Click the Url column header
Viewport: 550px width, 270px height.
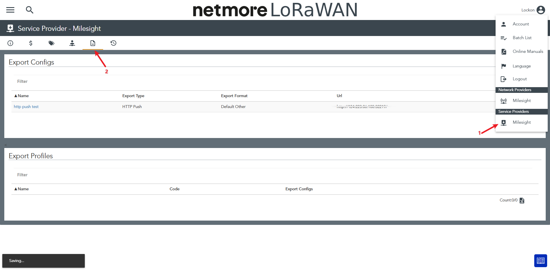click(x=339, y=96)
